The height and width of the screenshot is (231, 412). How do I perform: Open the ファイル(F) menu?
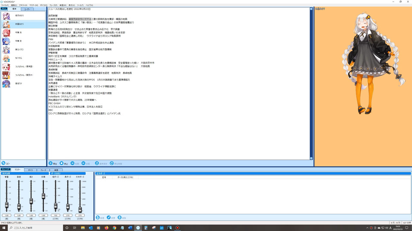click(5, 5)
